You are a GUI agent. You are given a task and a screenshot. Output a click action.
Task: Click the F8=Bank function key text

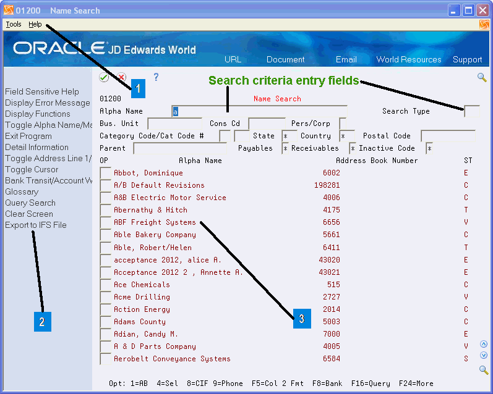327,384
